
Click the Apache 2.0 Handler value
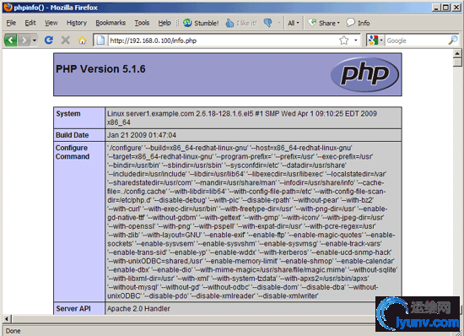138,308
